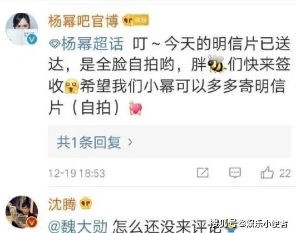
Task: Open the @魏大勋 mention link
Action: (78, 226)
